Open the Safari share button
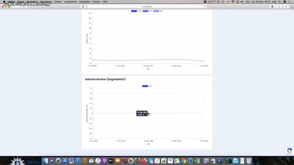This screenshot has height=165, width=294. point(279,6)
